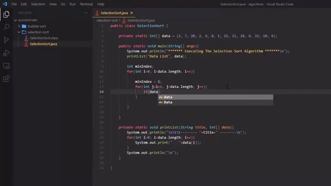This screenshot has width=331, height=186.
Task: Click line number 14 in gutter
Action: [x=101, y=92]
